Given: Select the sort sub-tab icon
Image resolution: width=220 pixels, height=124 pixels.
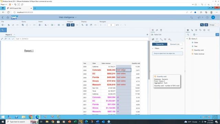Looking at the screenshot, I should pyautogui.click(x=161, y=39).
